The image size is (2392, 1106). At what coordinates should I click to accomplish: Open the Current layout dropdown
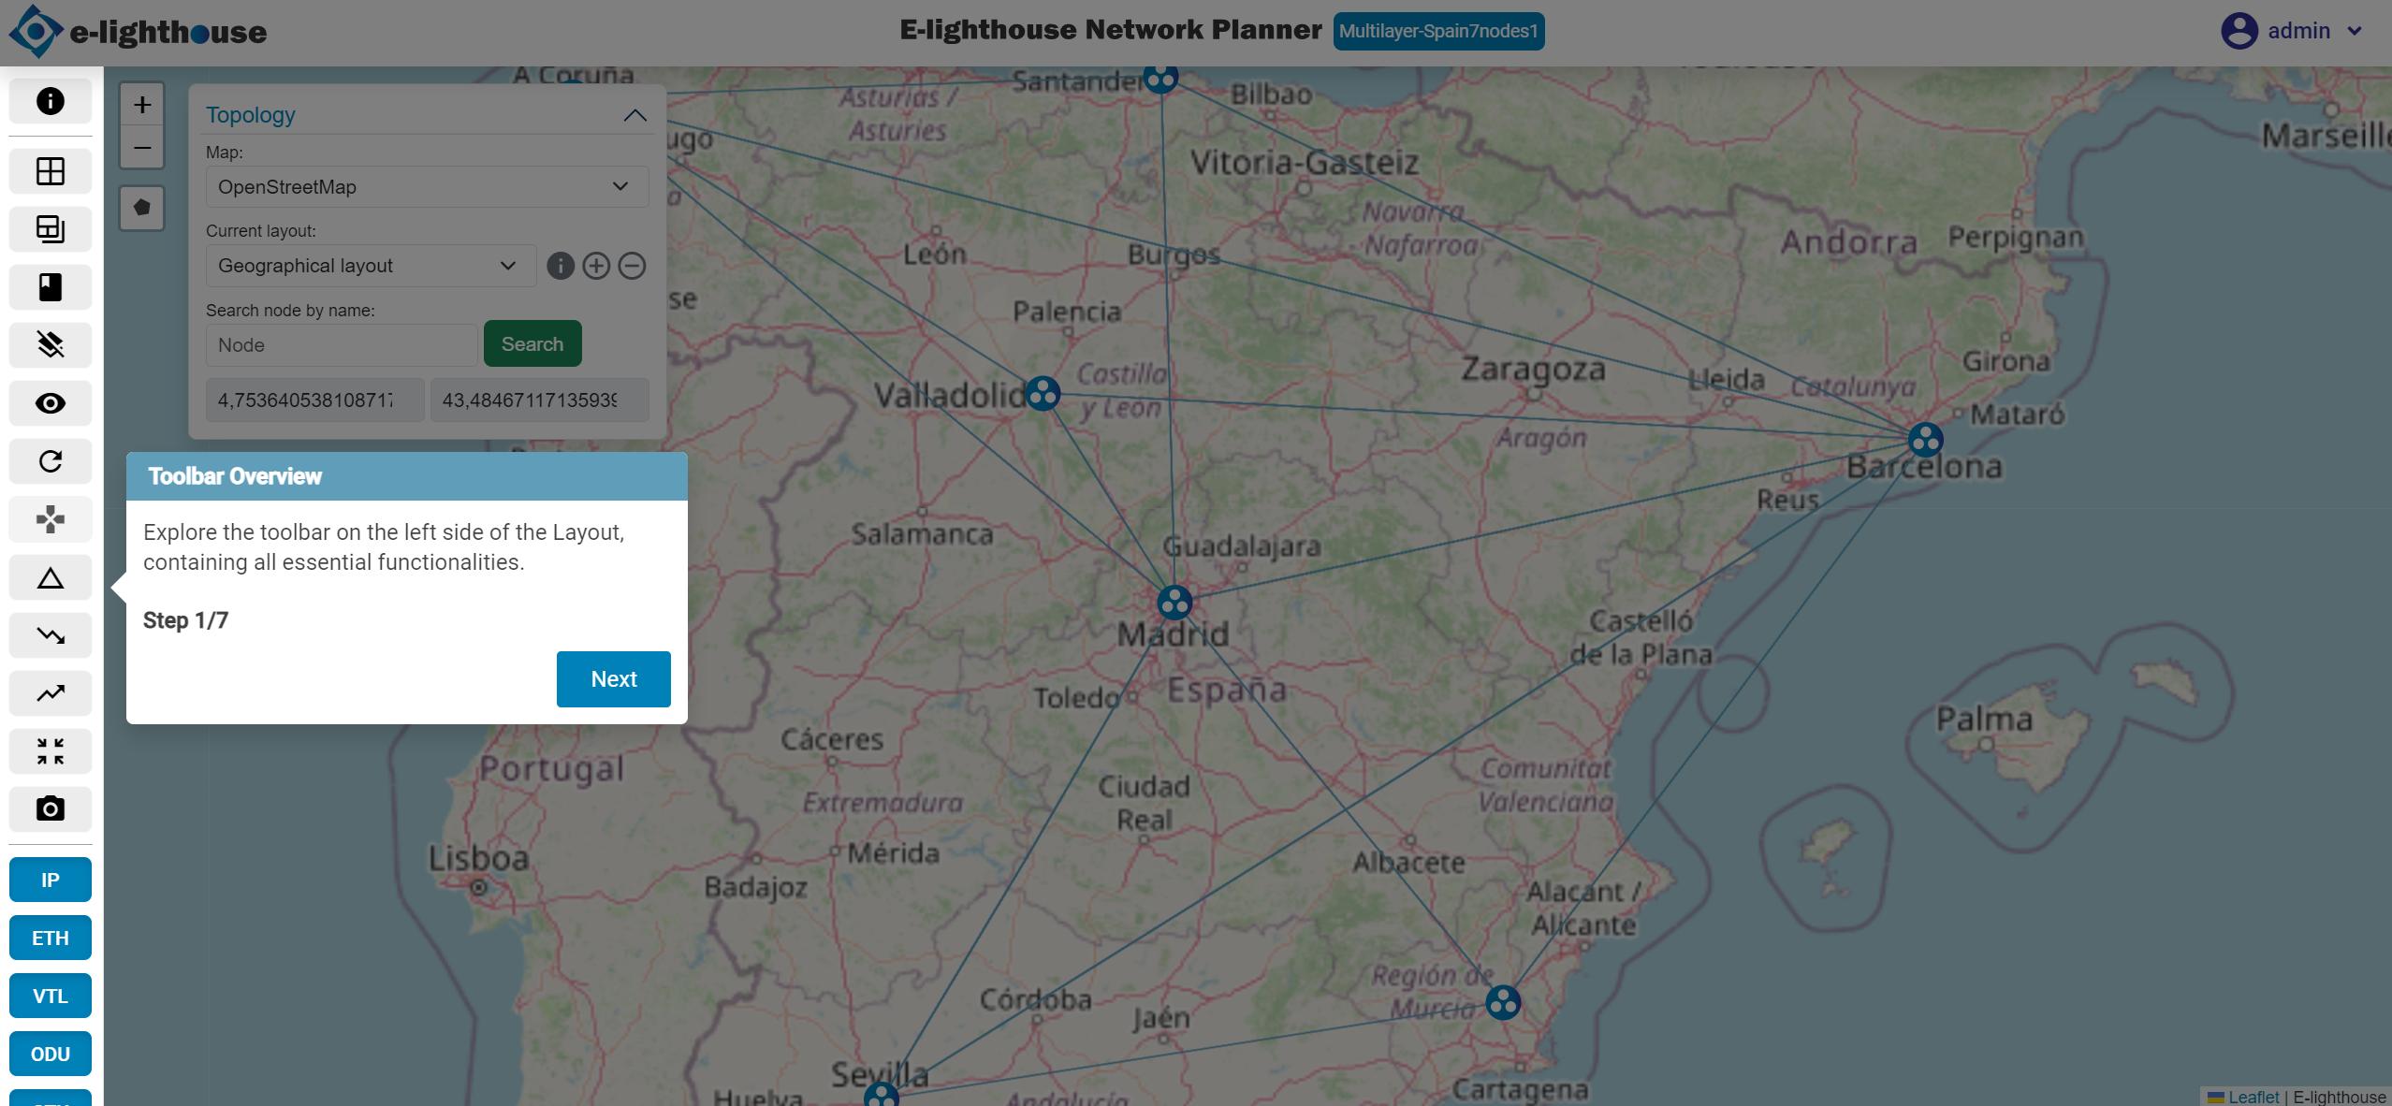click(371, 266)
